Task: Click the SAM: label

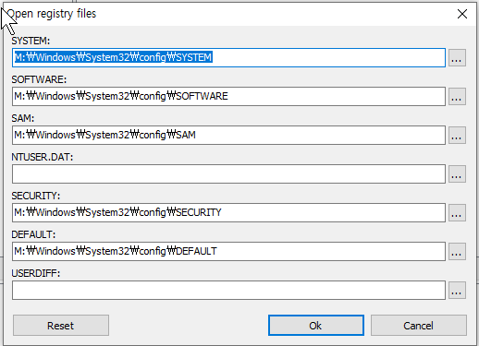Action: (23, 118)
